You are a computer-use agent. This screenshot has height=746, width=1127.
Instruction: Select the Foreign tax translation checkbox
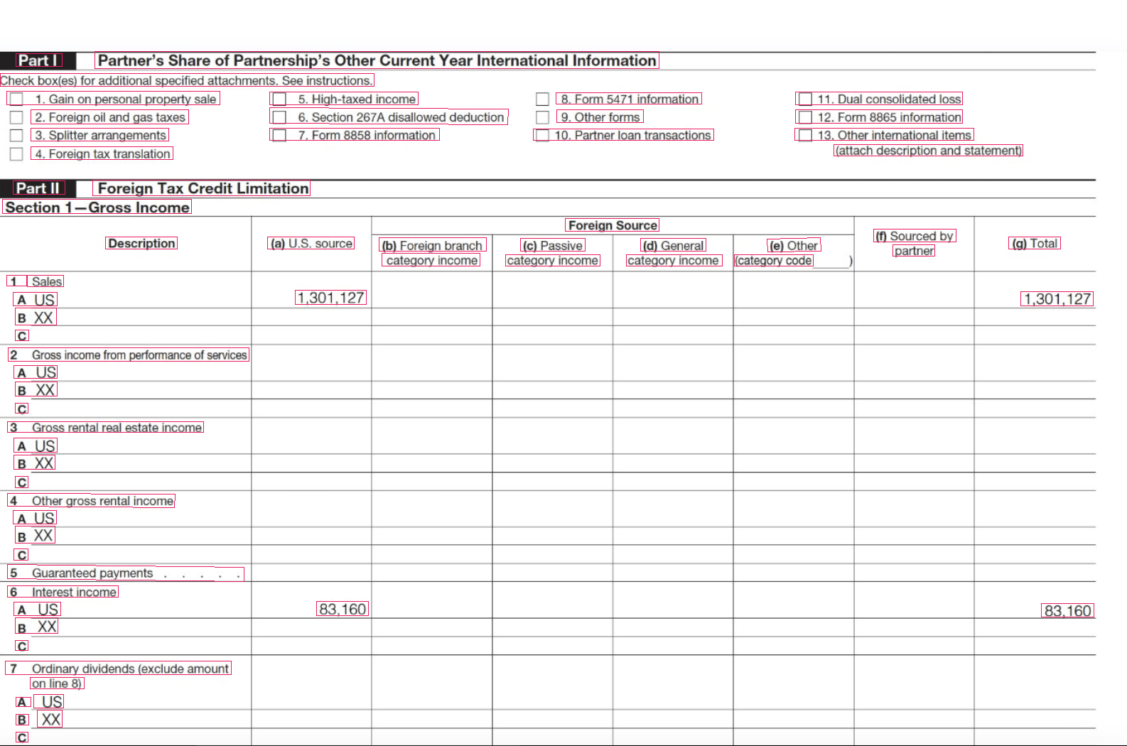pos(16,153)
